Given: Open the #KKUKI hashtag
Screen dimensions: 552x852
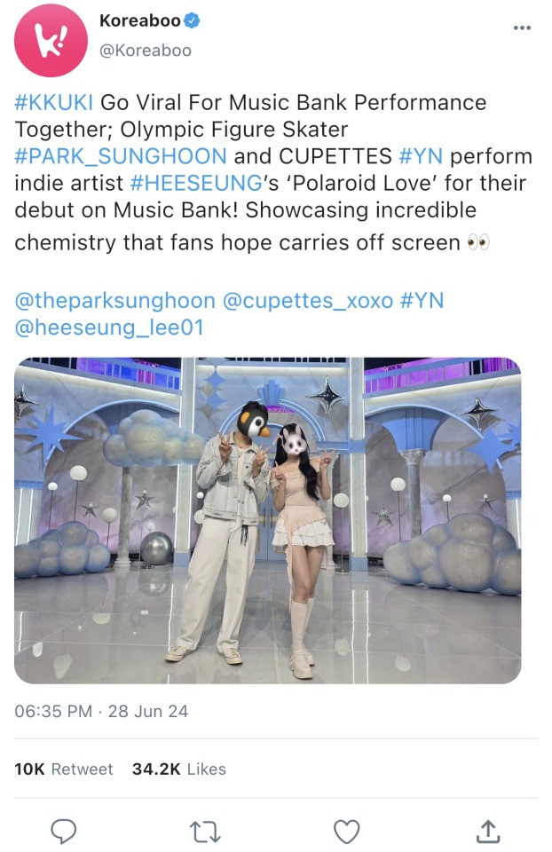Looking at the screenshot, I should pyautogui.click(x=54, y=102).
